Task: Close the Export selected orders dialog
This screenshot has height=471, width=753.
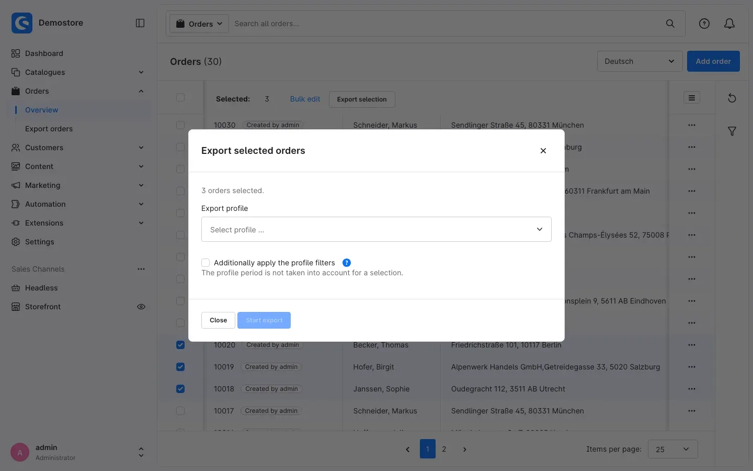Action: pyautogui.click(x=543, y=151)
